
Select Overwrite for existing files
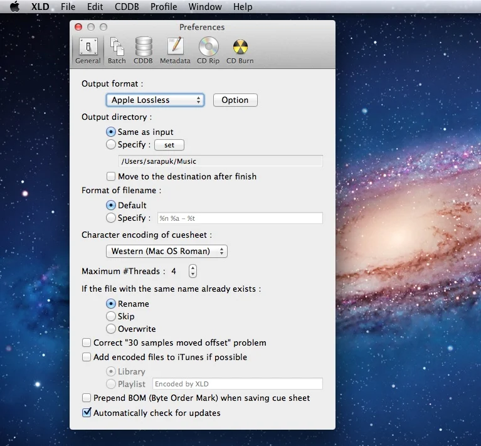tap(111, 329)
